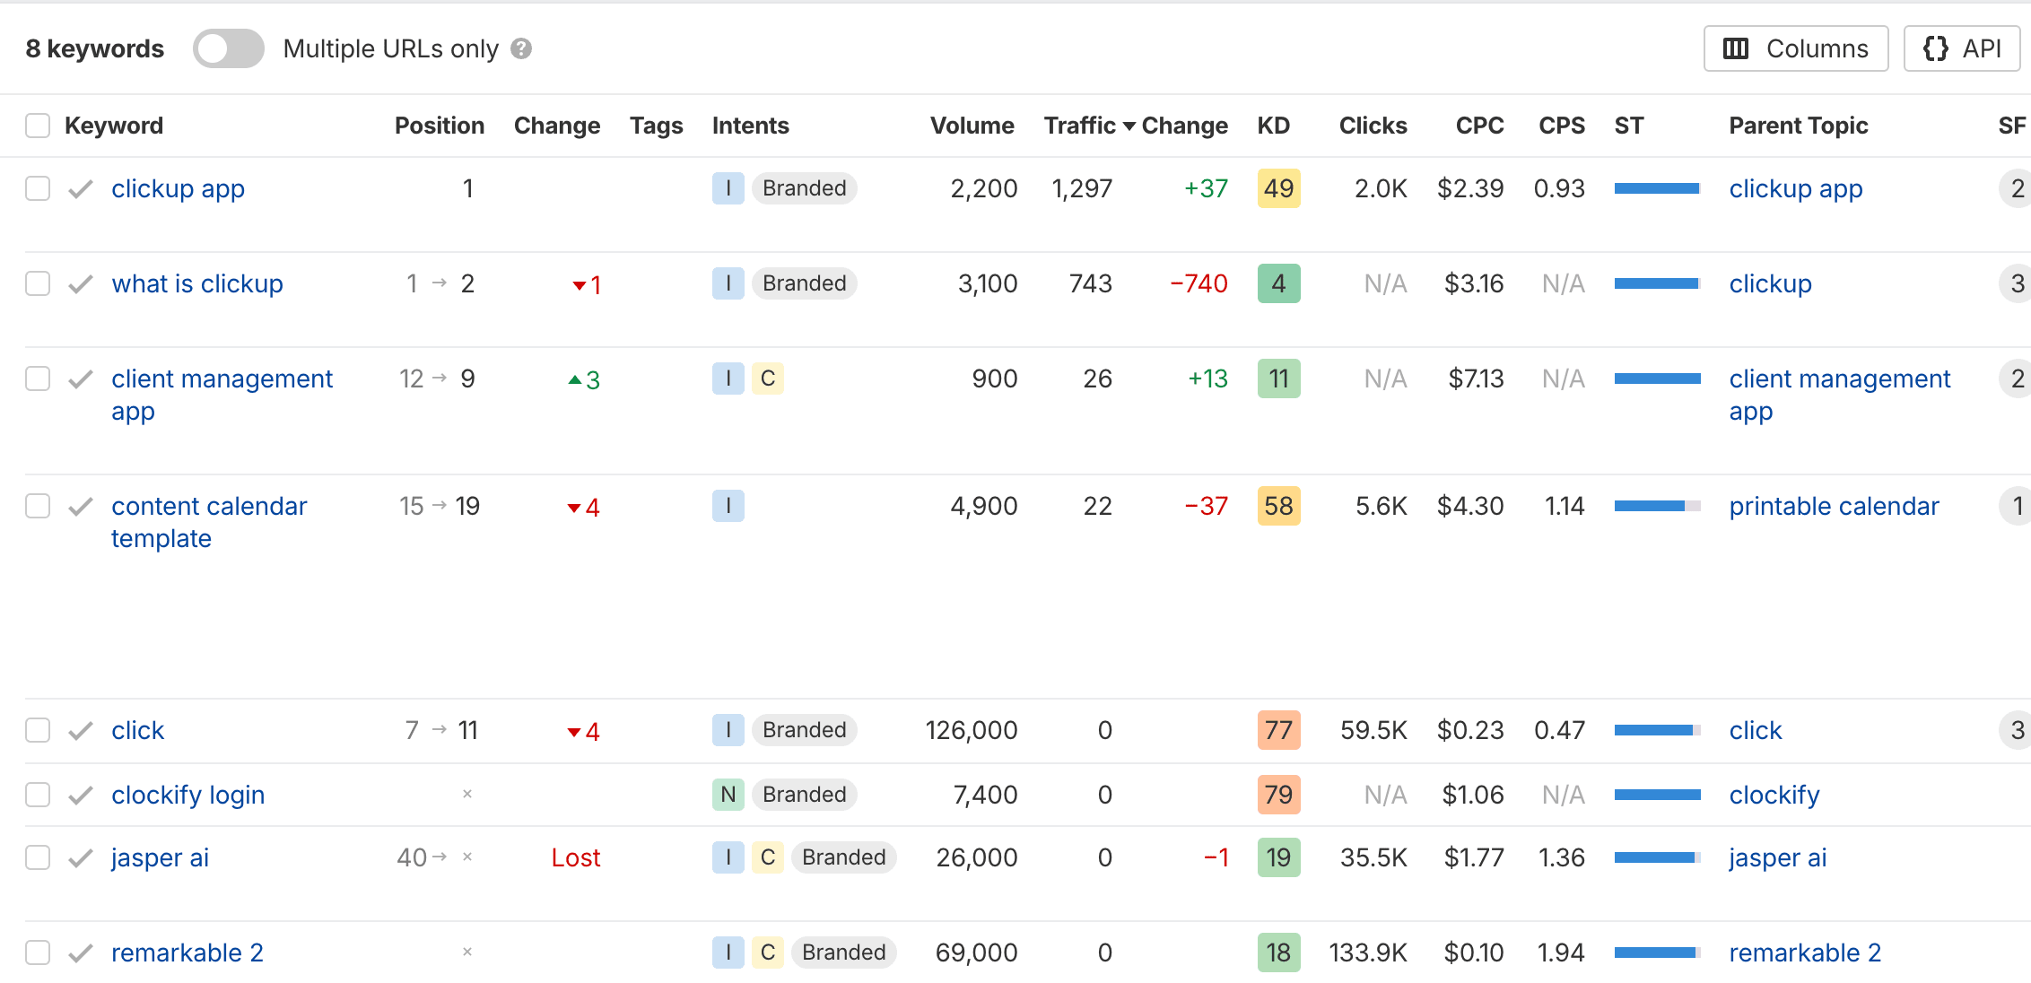Click KD score 58 badge
2031x983 pixels.
pyautogui.click(x=1278, y=506)
